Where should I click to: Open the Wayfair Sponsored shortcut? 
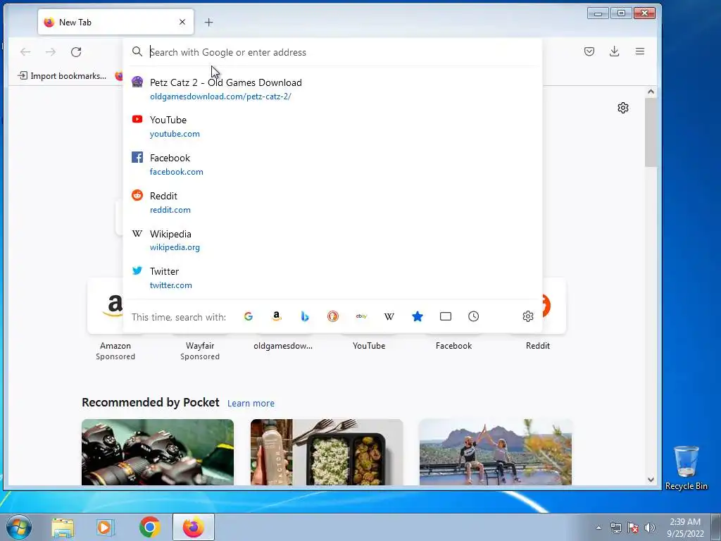[199, 351]
